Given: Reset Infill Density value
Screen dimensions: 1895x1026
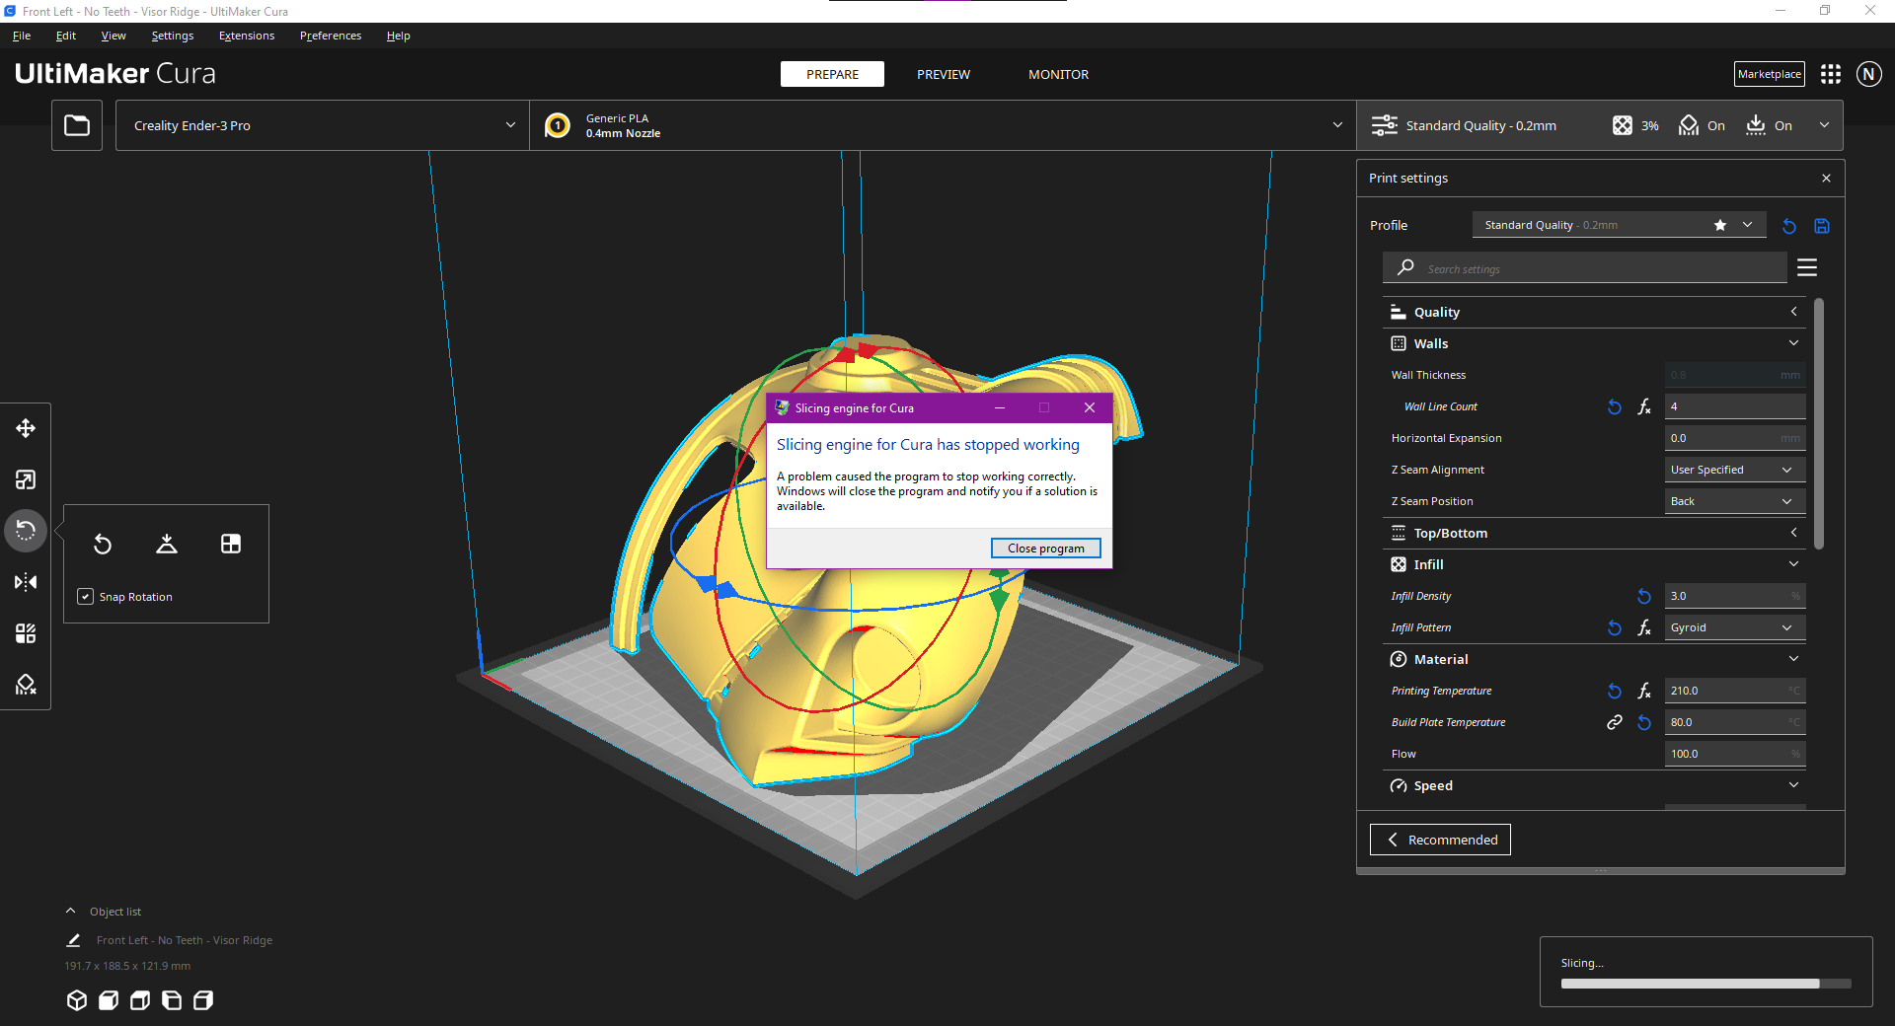Looking at the screenshot, I should (1644, 596).
